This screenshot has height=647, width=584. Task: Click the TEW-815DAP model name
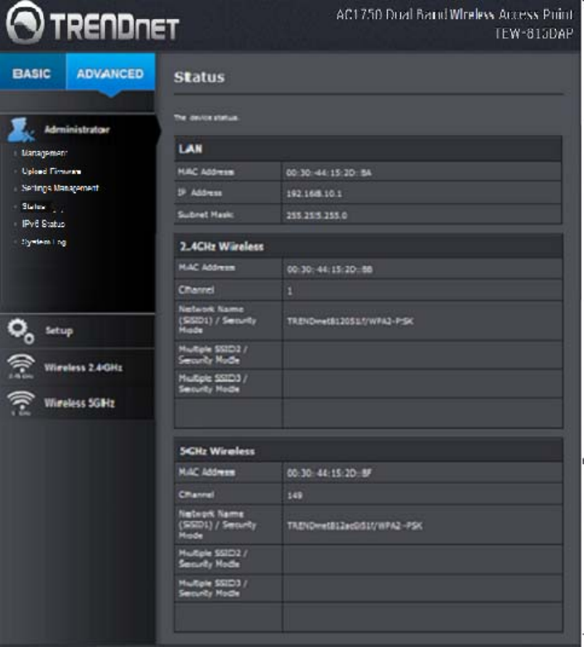[533, 33]
